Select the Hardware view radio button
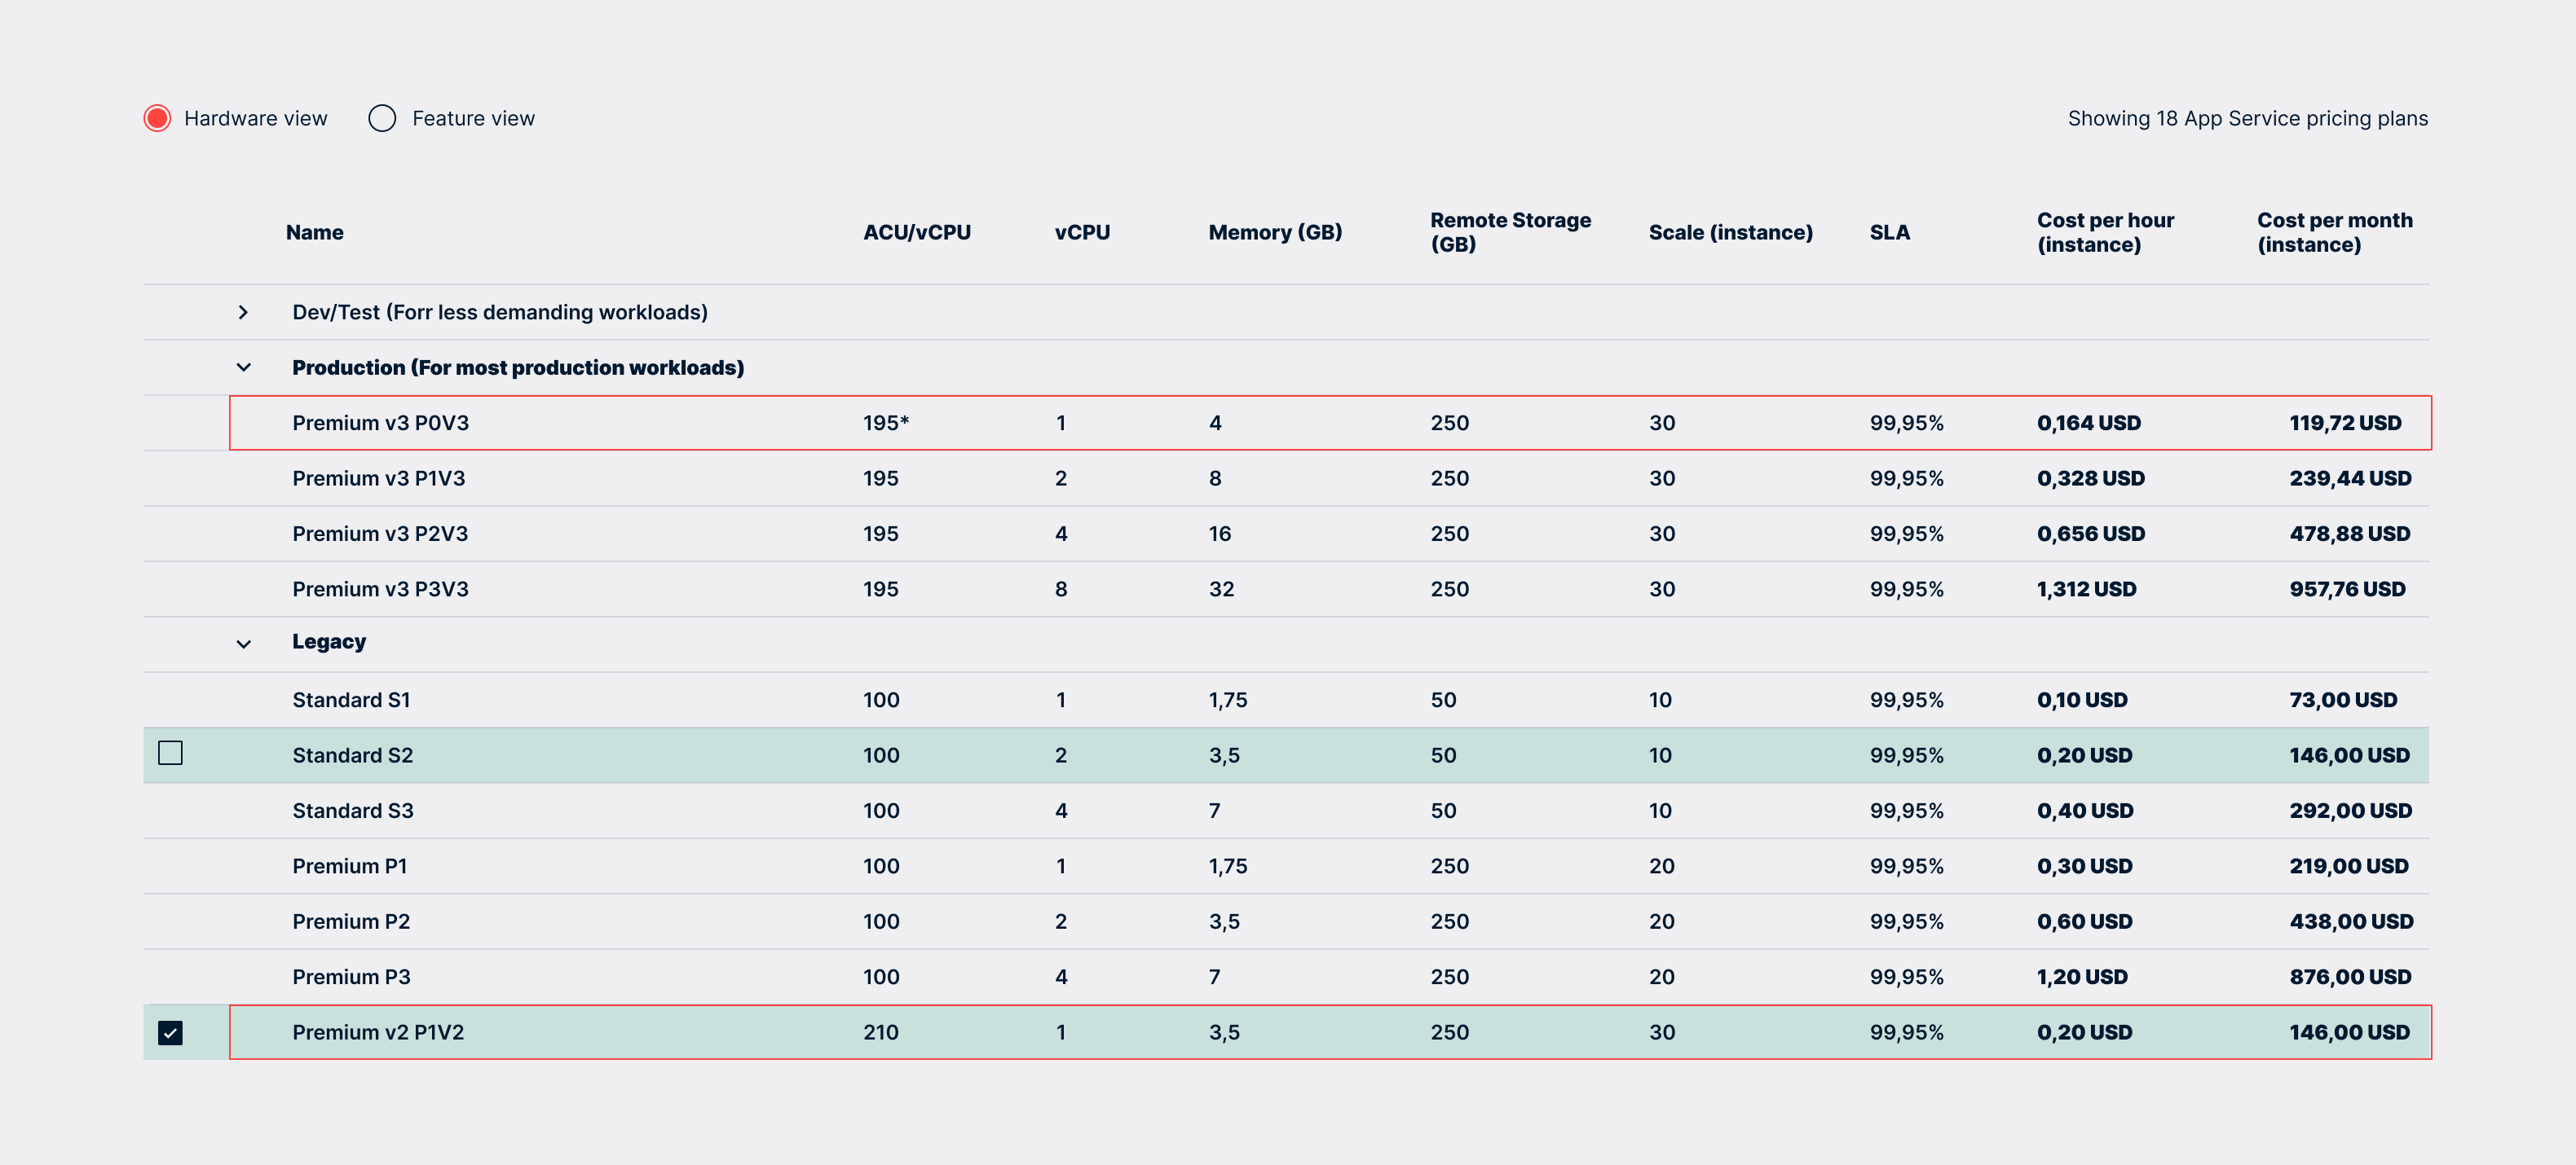Viewport: 2576px width, 1165px height. 157,118
